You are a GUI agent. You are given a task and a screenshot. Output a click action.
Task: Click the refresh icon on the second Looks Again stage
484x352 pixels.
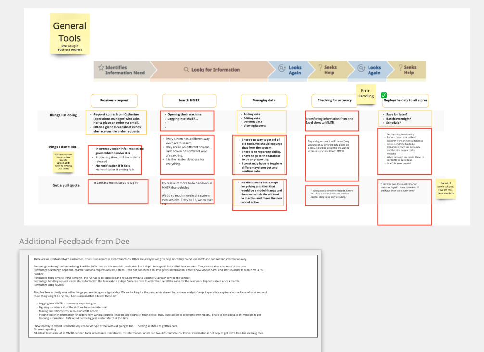coord(360,68)
